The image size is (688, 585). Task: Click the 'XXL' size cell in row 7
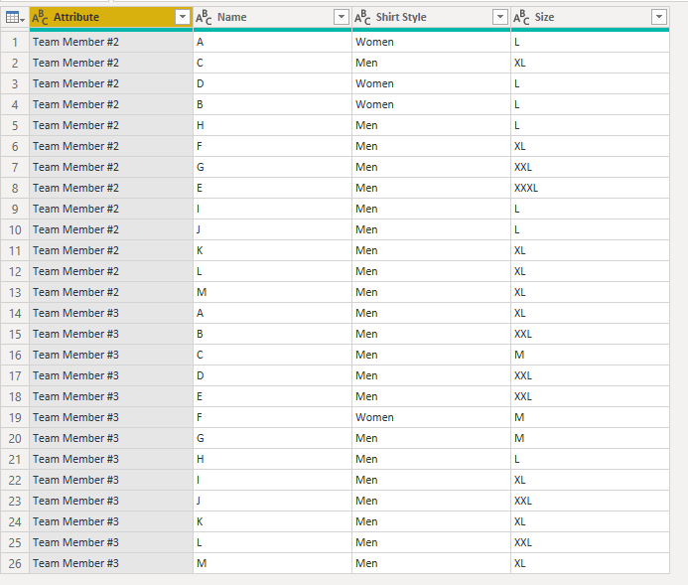tap(590, 167)
